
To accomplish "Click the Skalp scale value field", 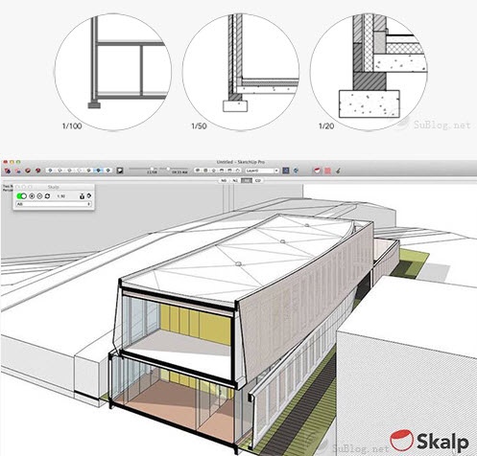I will [x=61, y=196].
